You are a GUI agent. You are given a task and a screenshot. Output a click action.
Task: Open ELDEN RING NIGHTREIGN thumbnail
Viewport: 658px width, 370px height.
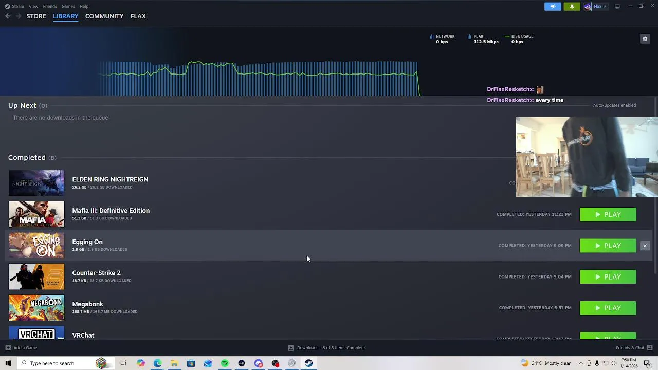36,183
